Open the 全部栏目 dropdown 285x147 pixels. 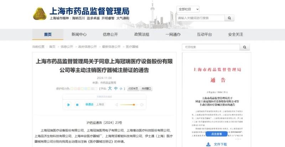pos(188,9)
